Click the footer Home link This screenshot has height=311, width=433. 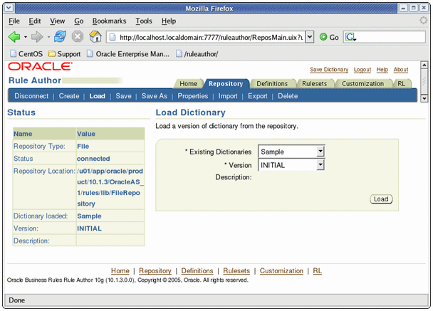(x=120, y=271)
